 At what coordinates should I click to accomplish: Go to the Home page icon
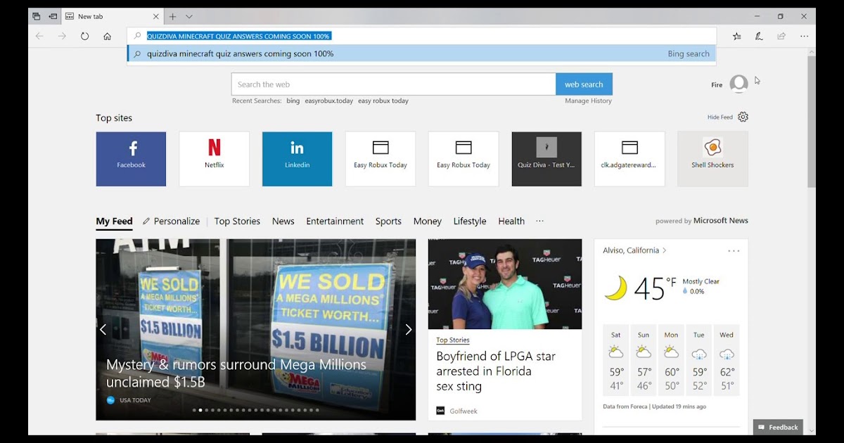[x=107, y=36]
